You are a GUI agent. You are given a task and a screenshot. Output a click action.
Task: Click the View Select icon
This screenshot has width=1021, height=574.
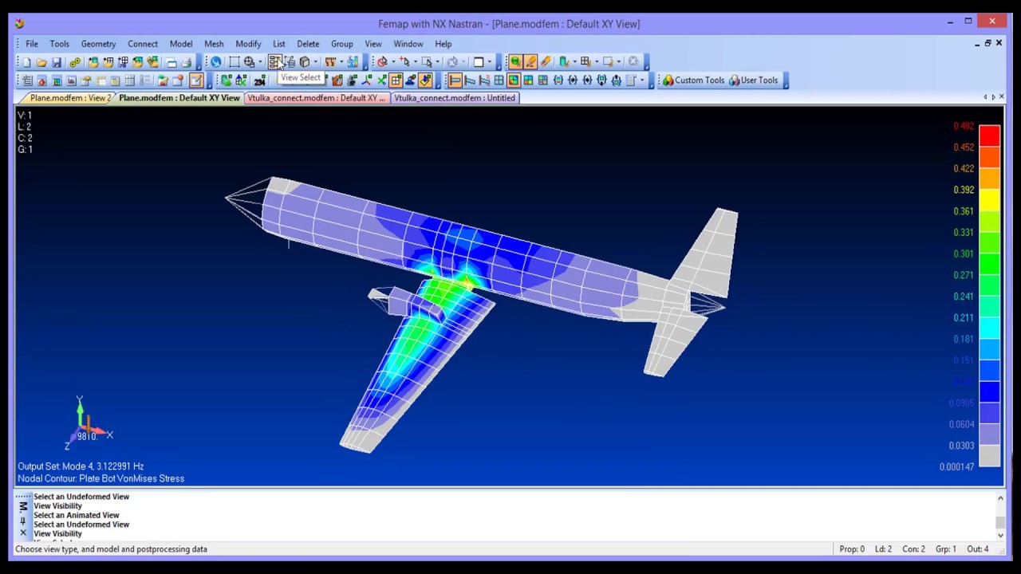click(x=274, y=61)
